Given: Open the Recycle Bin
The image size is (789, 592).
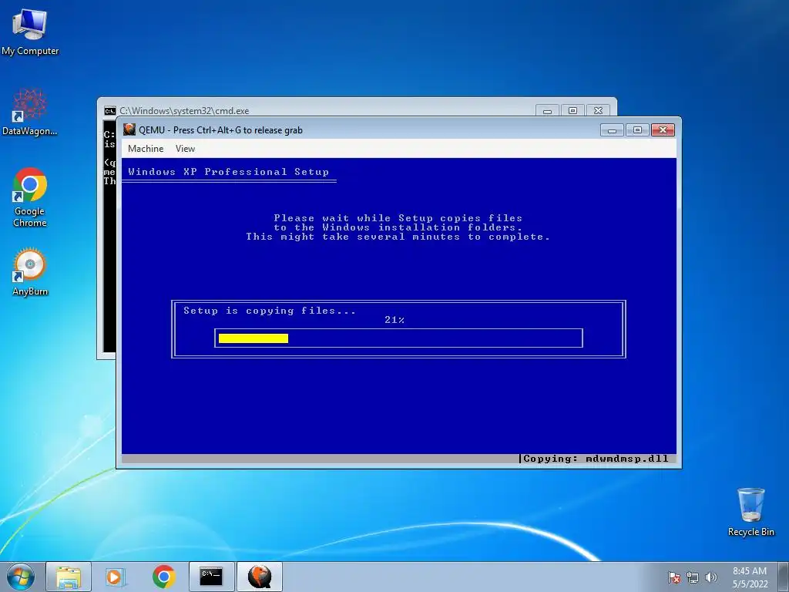Looking at the screenshot, I should pos(750,512).
